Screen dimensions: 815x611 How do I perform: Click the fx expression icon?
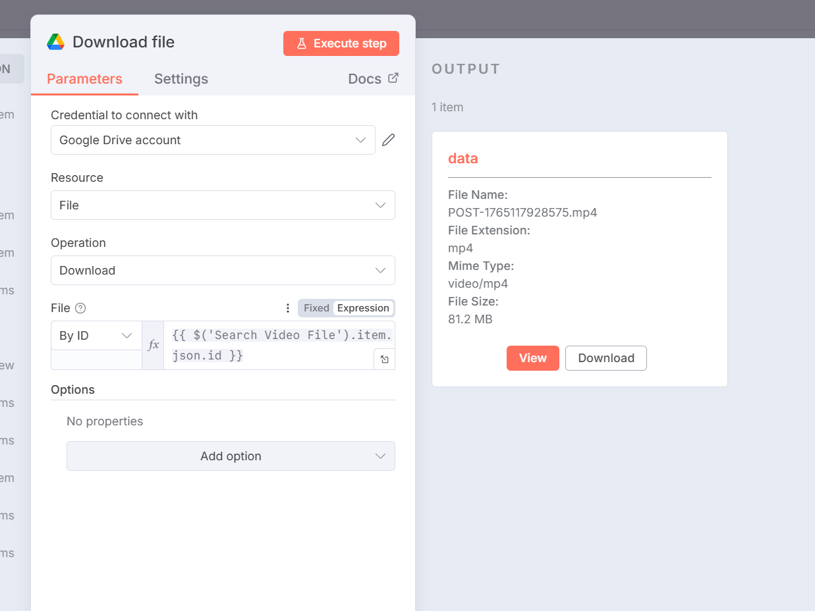point(153,345)
